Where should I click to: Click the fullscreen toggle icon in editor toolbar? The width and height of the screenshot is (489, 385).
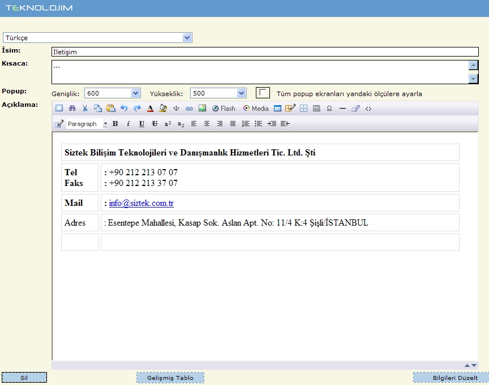(59, 108)
